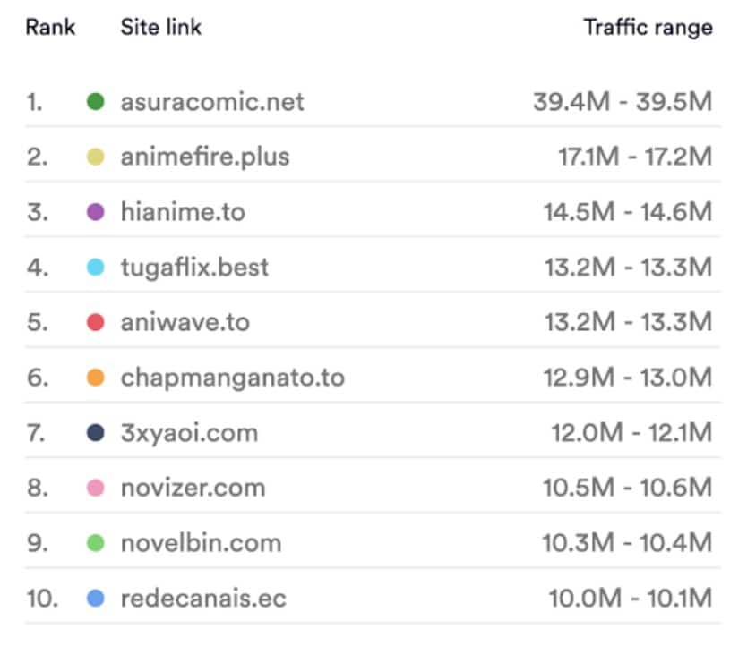The image size is (730, 646).
Task: Click the red dot next to aniwave.to
Action: (x=96, y=322)
